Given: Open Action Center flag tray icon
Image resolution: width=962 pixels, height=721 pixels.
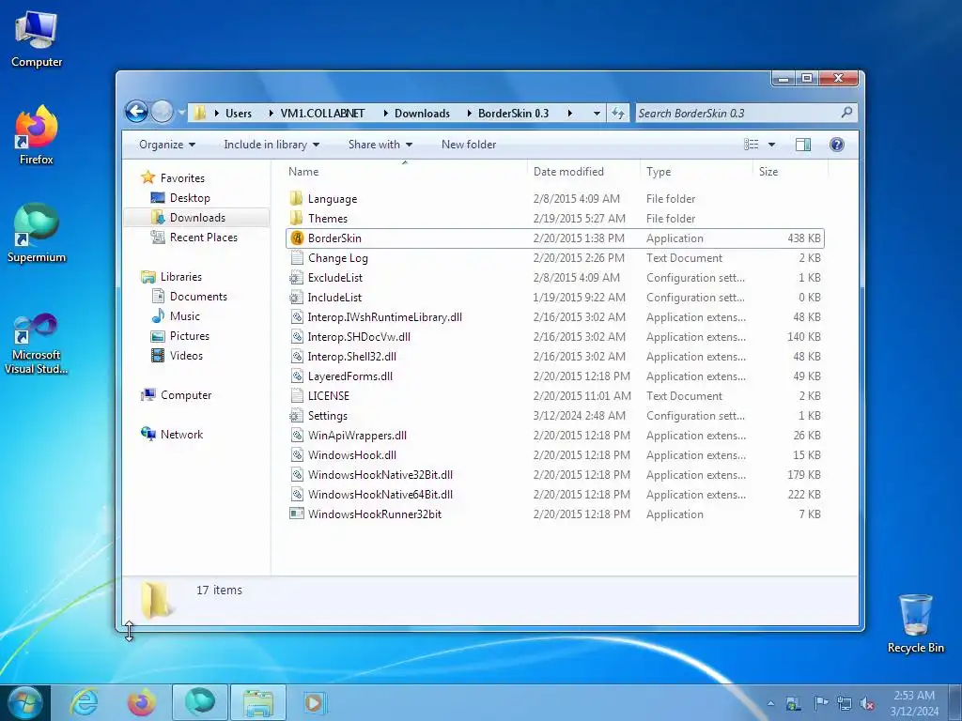Looking at the screenshot, I should pyautogui.click(x=820, y=703).
